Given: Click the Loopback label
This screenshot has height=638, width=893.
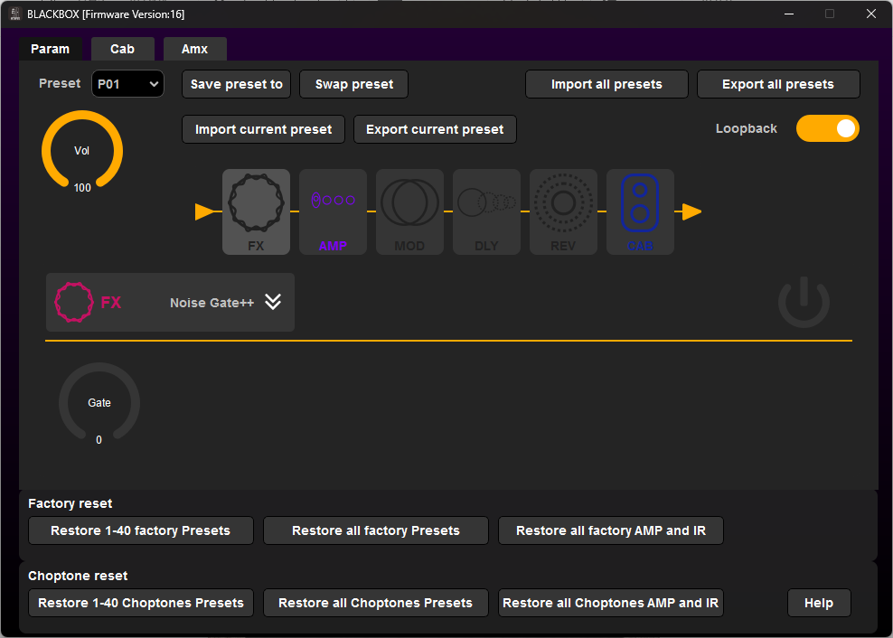Looking at the screenshot, I should tap(746, 128).
